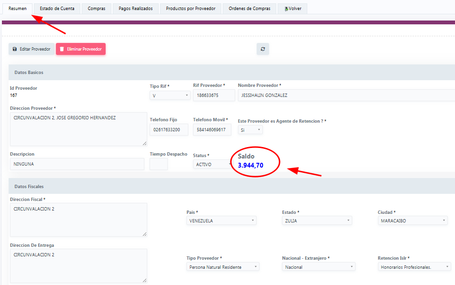Expand the Agente de Retencion dropdown
The width and height of the screenshot is (455, 285).
[x=250, y=130]
